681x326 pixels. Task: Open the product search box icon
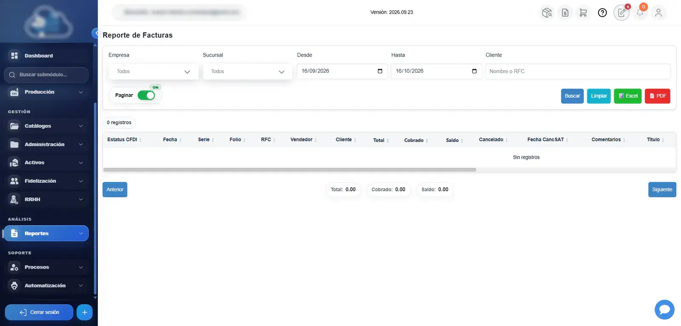[547, 13]
